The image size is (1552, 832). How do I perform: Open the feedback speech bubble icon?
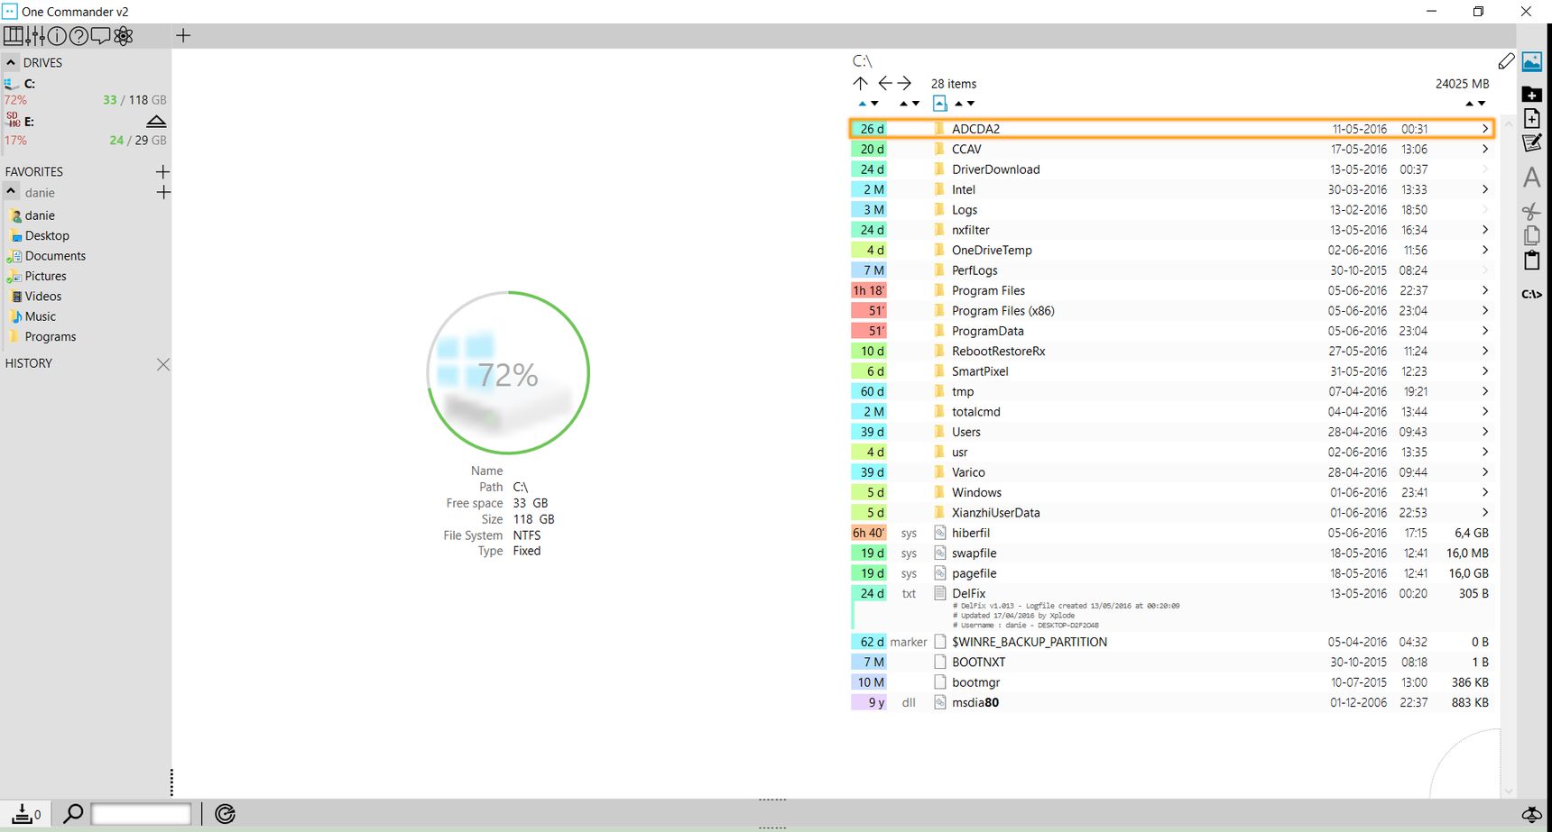[100, 35]
